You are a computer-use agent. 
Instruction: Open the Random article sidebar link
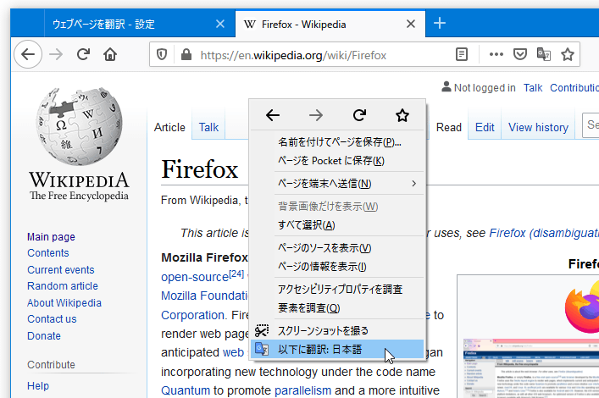tap(63, 286)
